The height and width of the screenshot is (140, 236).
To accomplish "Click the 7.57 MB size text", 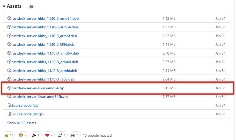I will [x=169, y=97].
